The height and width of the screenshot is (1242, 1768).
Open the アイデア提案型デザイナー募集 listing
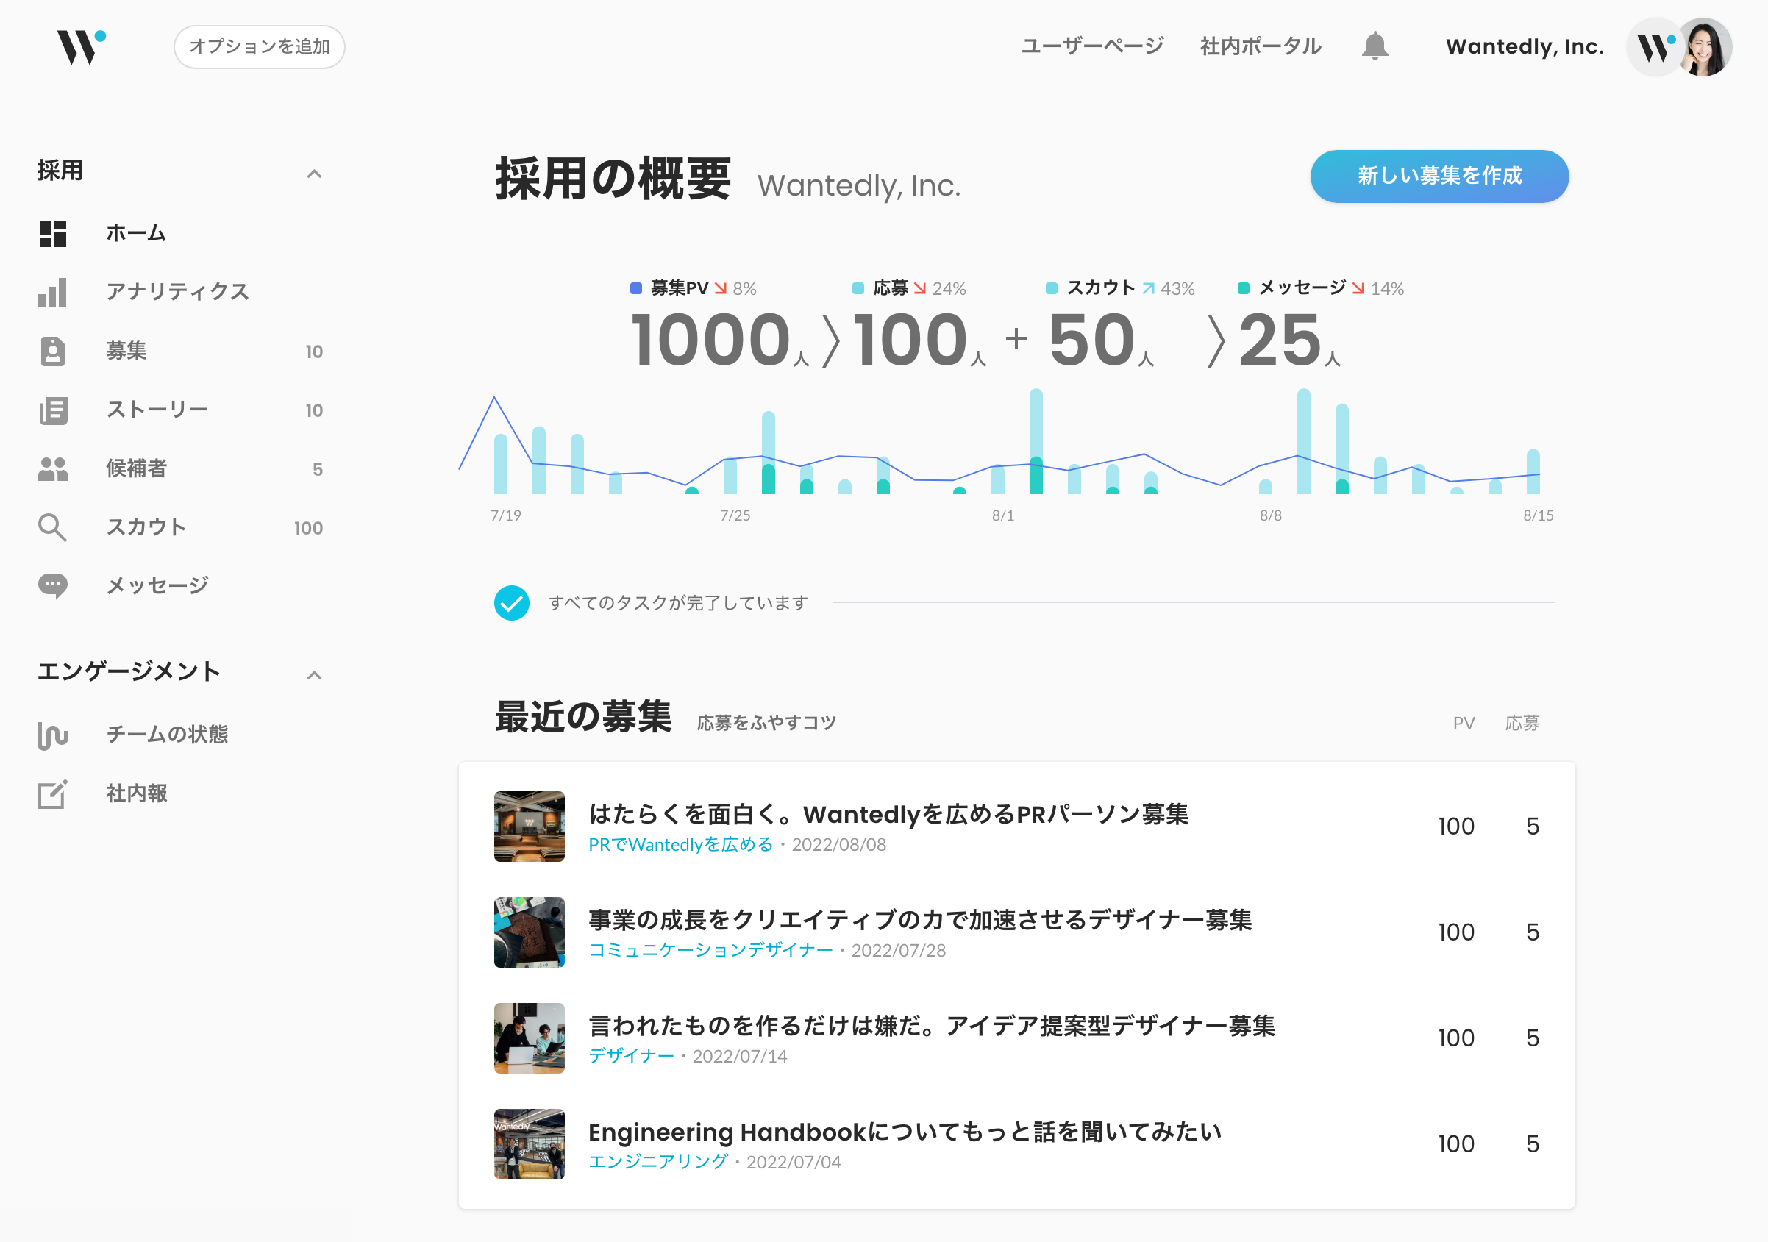[932, 1027]
